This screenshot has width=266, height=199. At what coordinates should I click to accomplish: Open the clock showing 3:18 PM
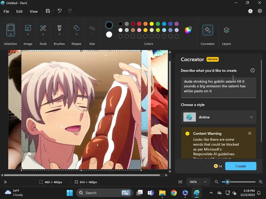[x=248, y=193]
